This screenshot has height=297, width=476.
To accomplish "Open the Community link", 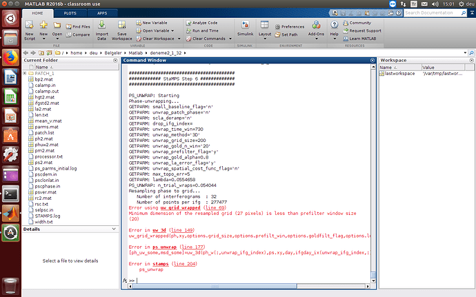I will [x=357, y=23].
